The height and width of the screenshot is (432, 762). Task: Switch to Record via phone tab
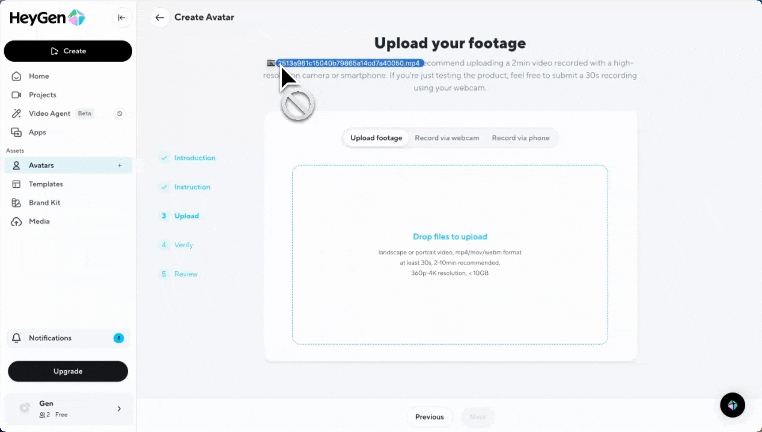click(x=520, y=138)
